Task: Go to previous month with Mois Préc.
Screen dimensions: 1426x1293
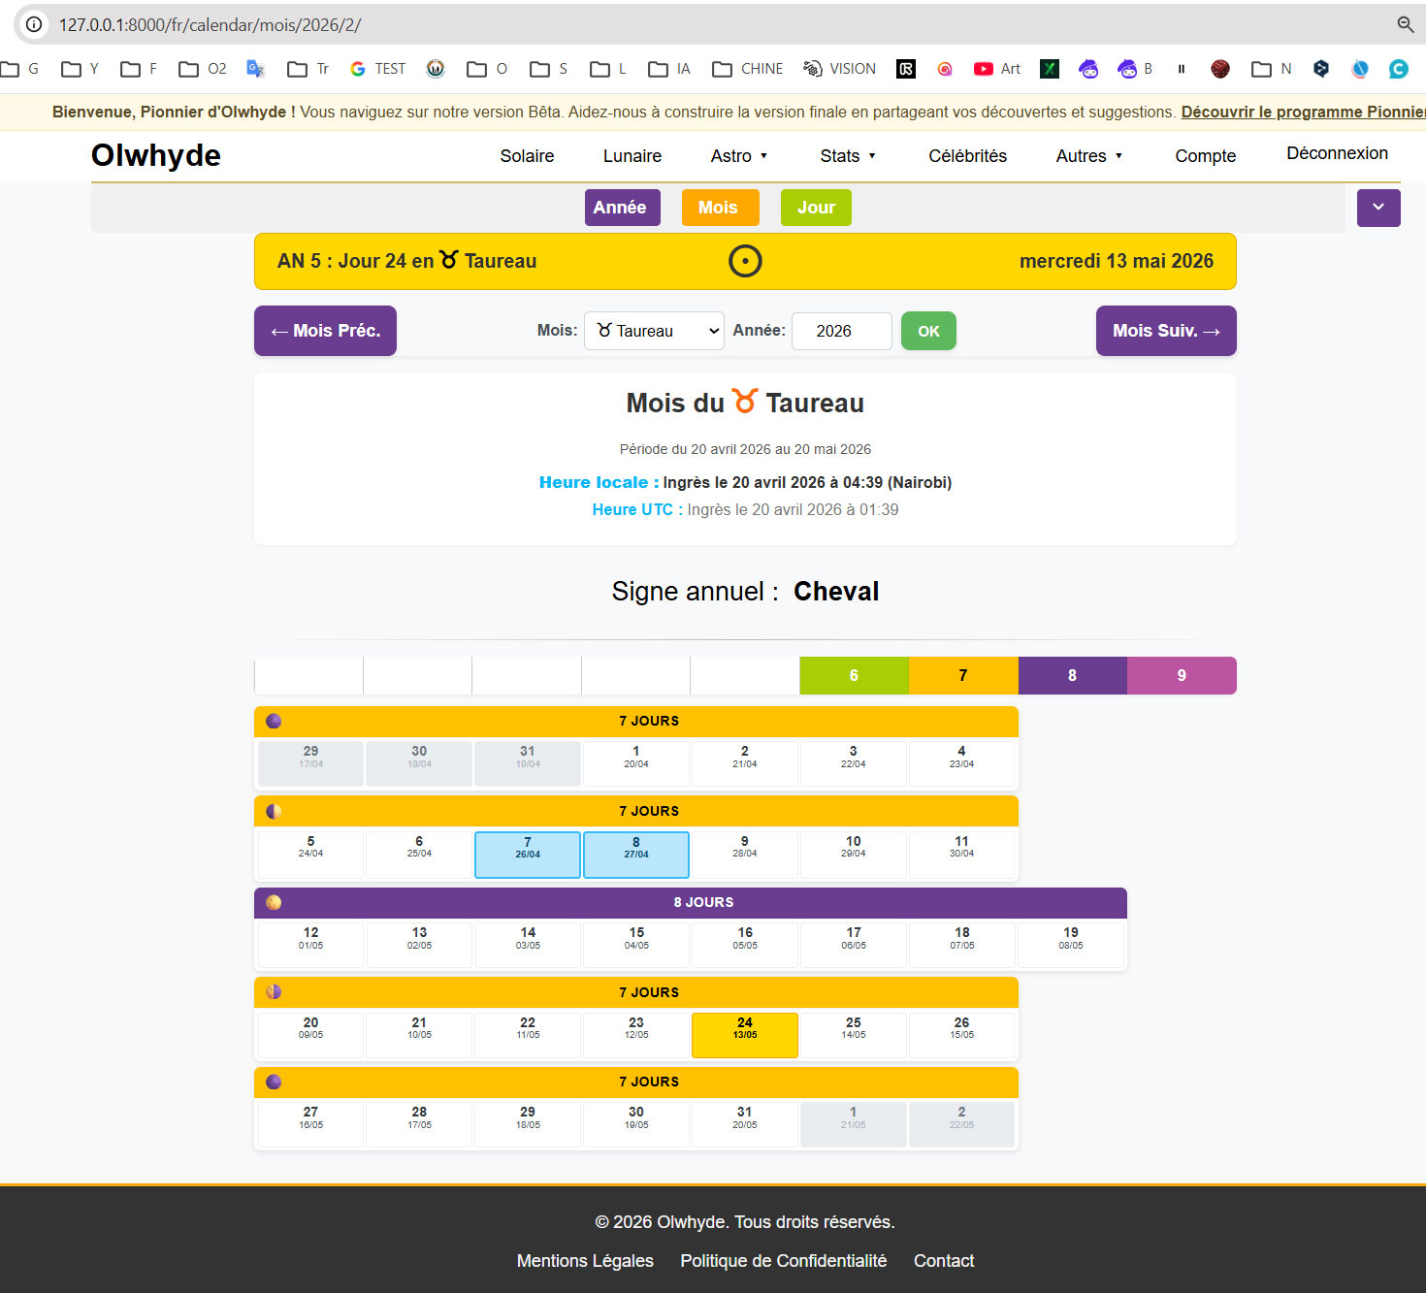Action: click(325, 331)
